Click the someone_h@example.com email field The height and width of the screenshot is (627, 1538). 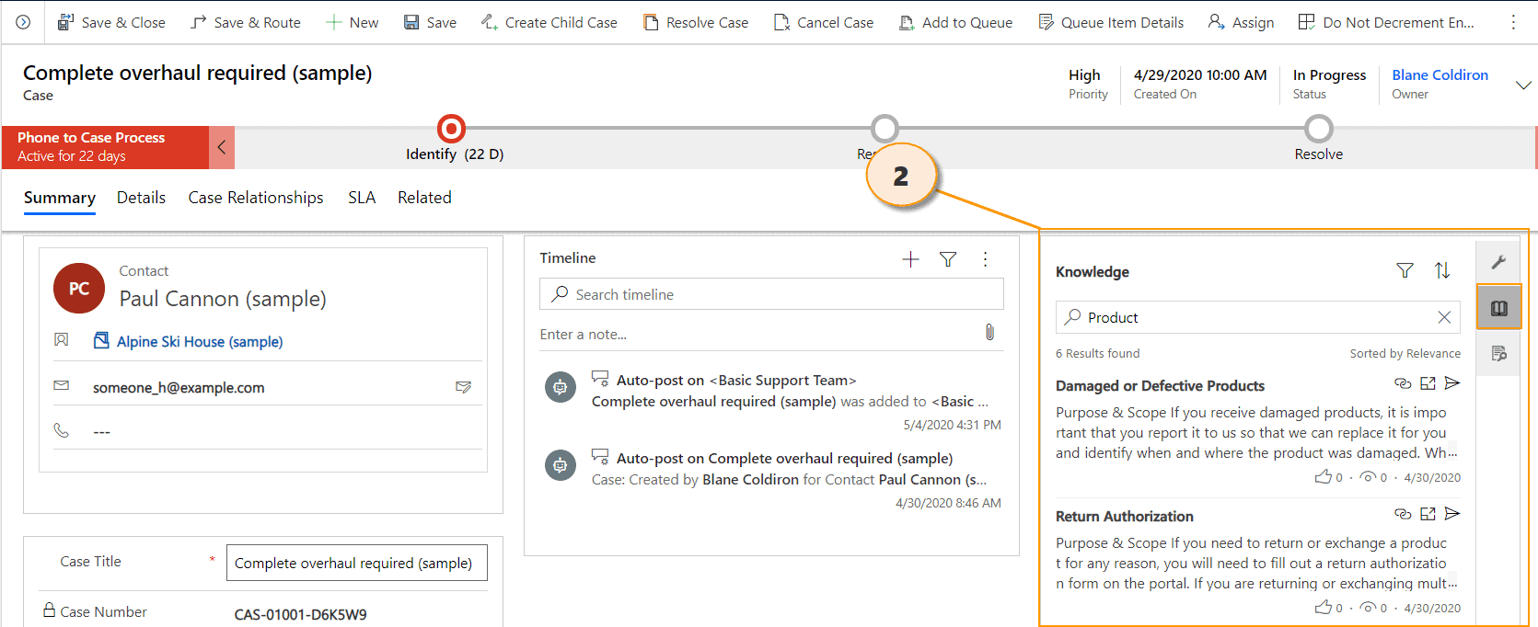click(179, 388)
